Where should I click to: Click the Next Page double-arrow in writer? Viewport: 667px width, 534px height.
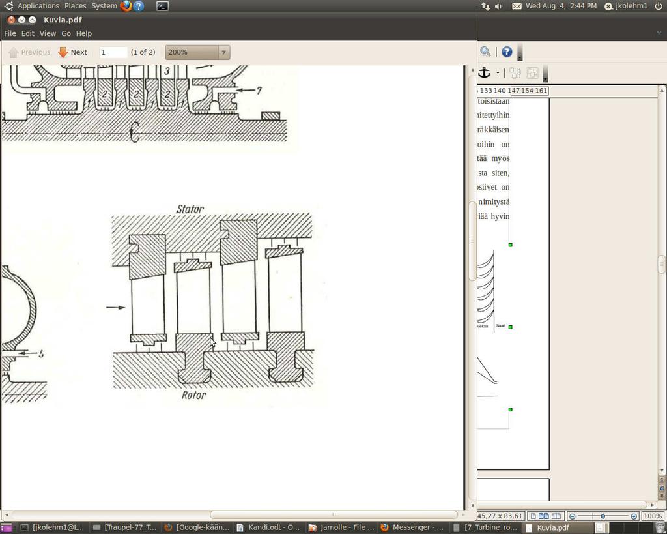(x=662, y=496)
